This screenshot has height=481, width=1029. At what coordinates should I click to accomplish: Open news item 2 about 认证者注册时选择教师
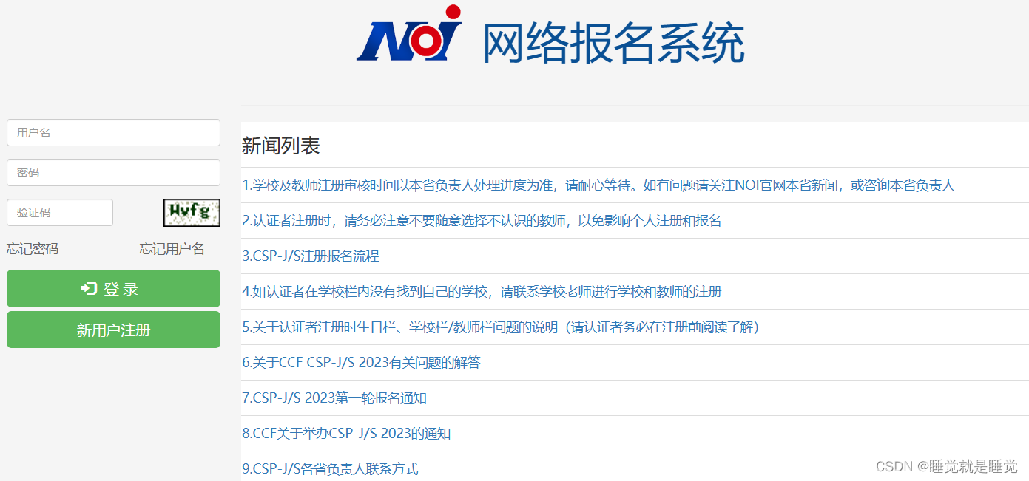point(482,221)
